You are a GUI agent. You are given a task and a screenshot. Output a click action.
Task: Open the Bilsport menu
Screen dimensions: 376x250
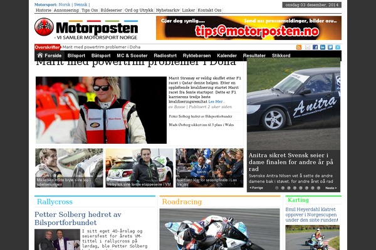76,56
